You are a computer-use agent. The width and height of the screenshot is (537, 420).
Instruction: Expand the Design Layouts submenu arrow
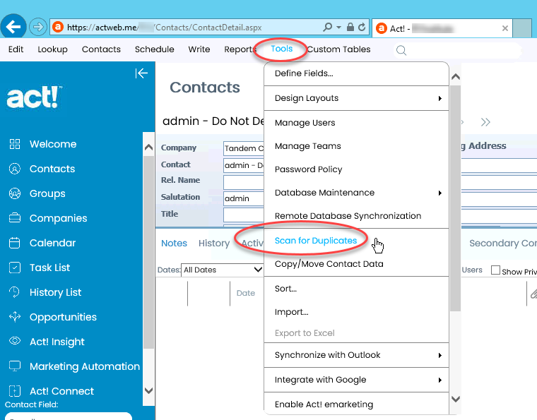coord(440,99)
